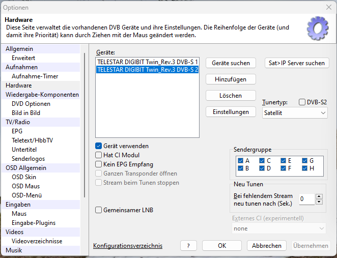Select TELESTAR DIGIBIT Twin_Rev.3 DVB-S 1 device
The image size is (337, 258).
148,62
